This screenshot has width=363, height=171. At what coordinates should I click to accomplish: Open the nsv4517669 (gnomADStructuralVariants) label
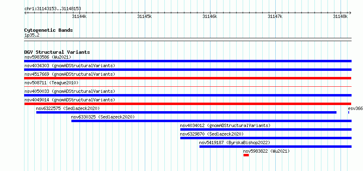click(70, 74)
